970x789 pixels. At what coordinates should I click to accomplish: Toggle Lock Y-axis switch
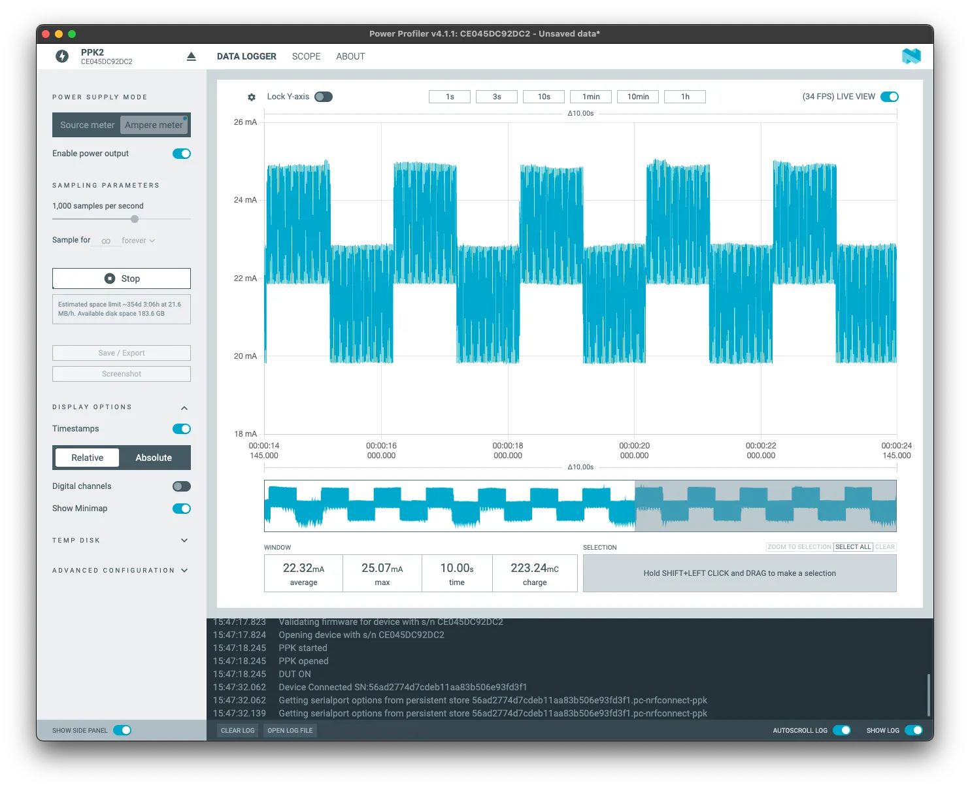click(x=323, y=97)
